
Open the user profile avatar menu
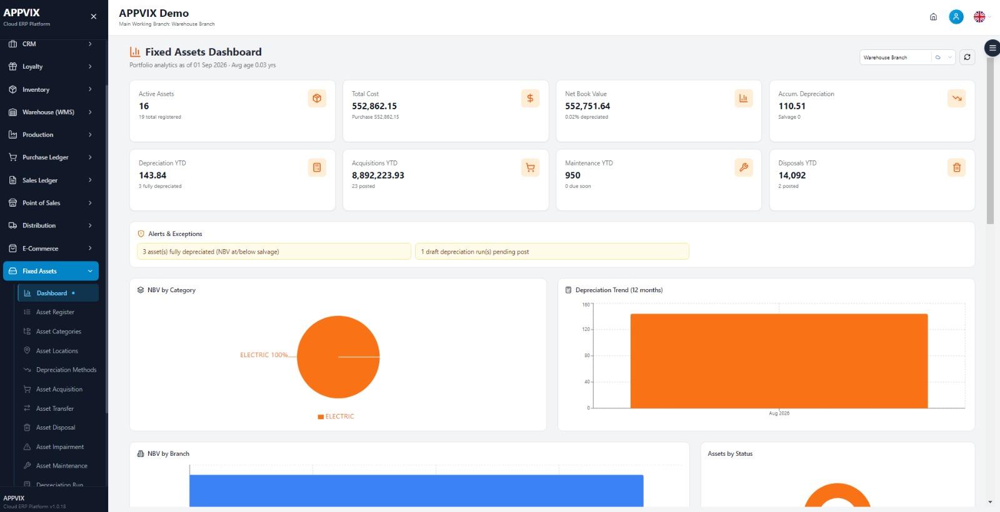(x=956, y=17)
